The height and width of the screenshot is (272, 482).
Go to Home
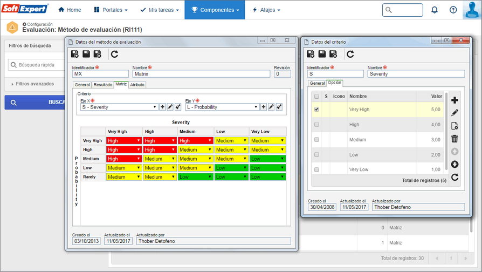coord(70,10)
